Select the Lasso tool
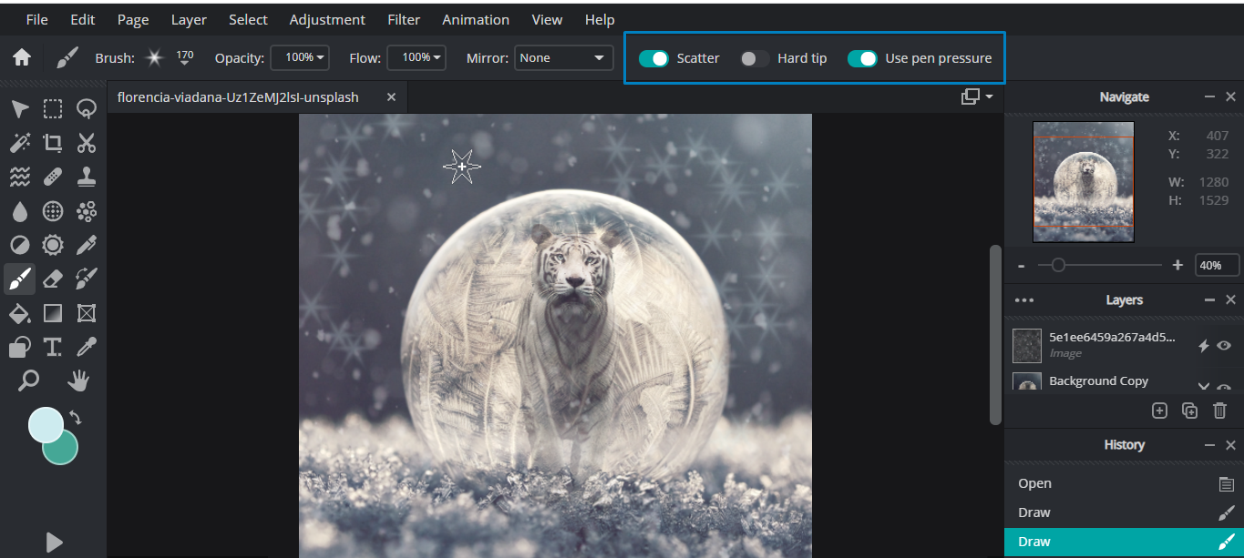Viewport: 1244px width, 558px height. point(87,108)
